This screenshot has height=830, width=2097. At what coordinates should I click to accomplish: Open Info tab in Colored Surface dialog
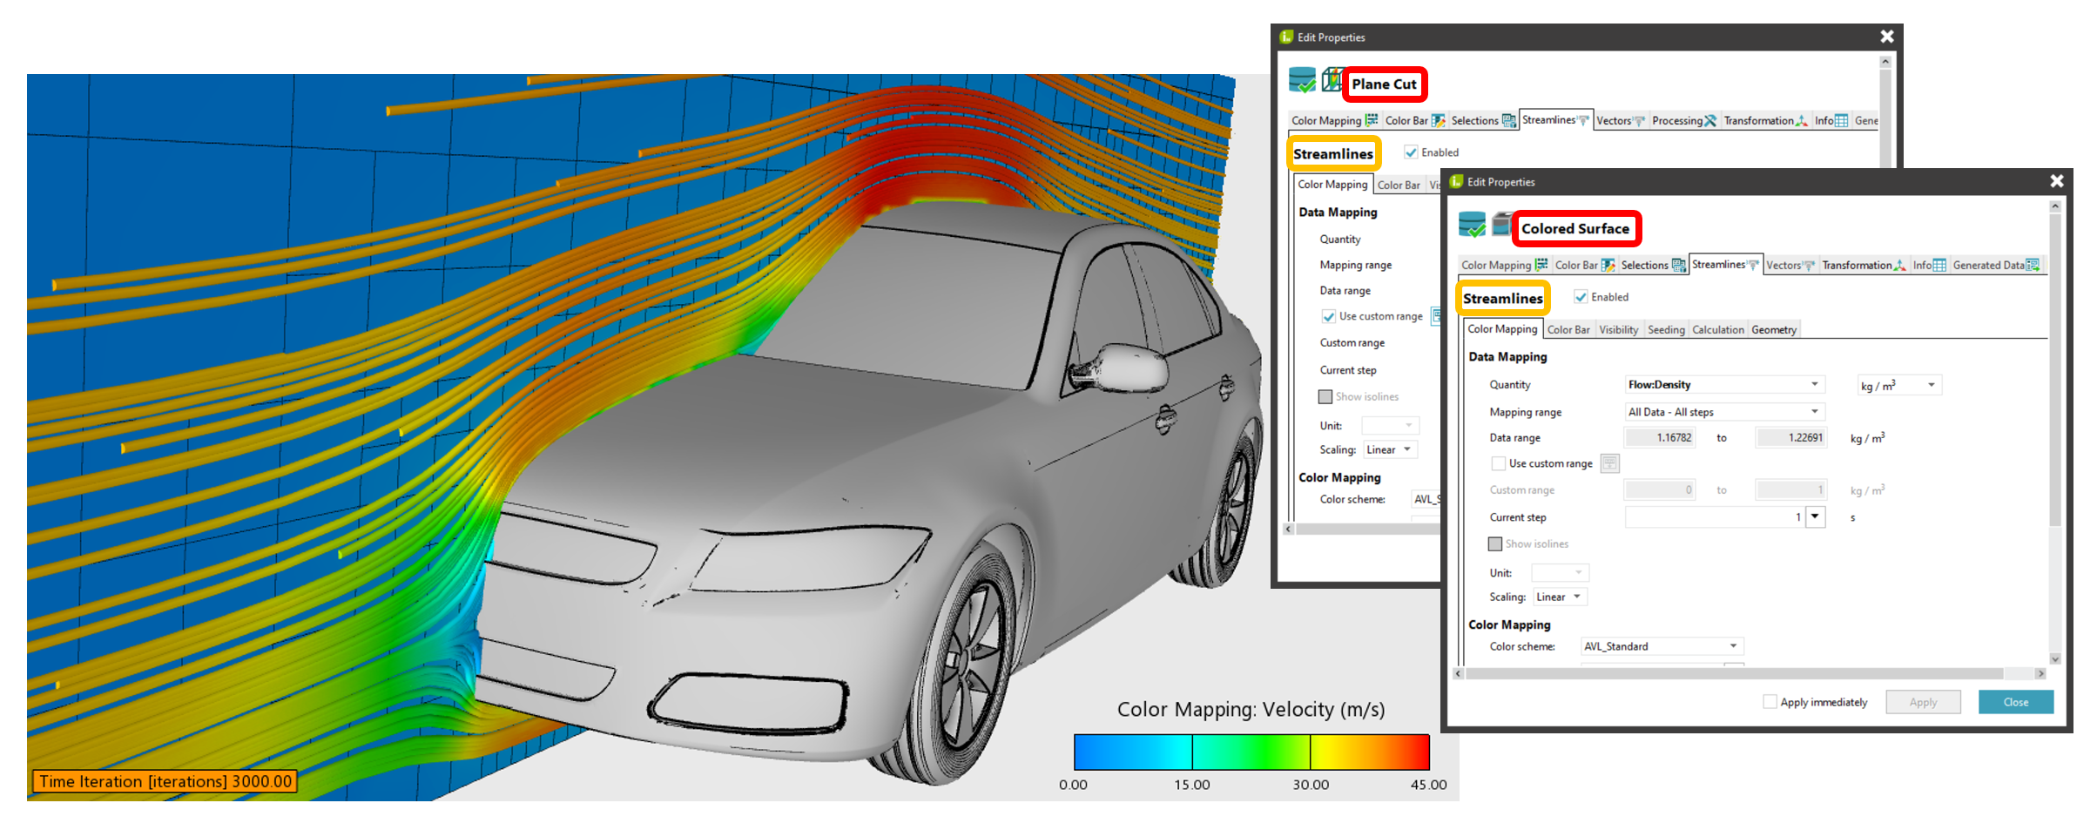pyautogui.click(x=1928, y=266)
